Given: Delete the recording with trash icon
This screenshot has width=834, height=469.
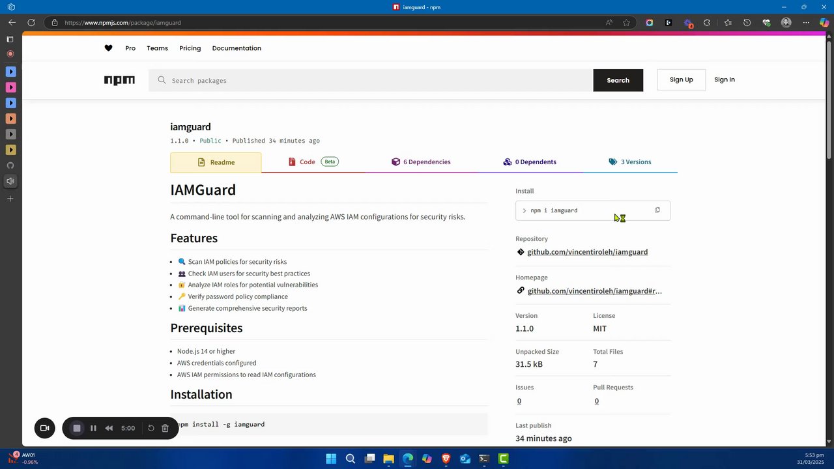Looking at the screenshot, I should (x=165, y=428).
